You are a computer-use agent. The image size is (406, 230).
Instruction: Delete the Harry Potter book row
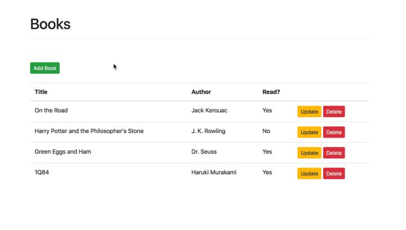tap(334, 132)
